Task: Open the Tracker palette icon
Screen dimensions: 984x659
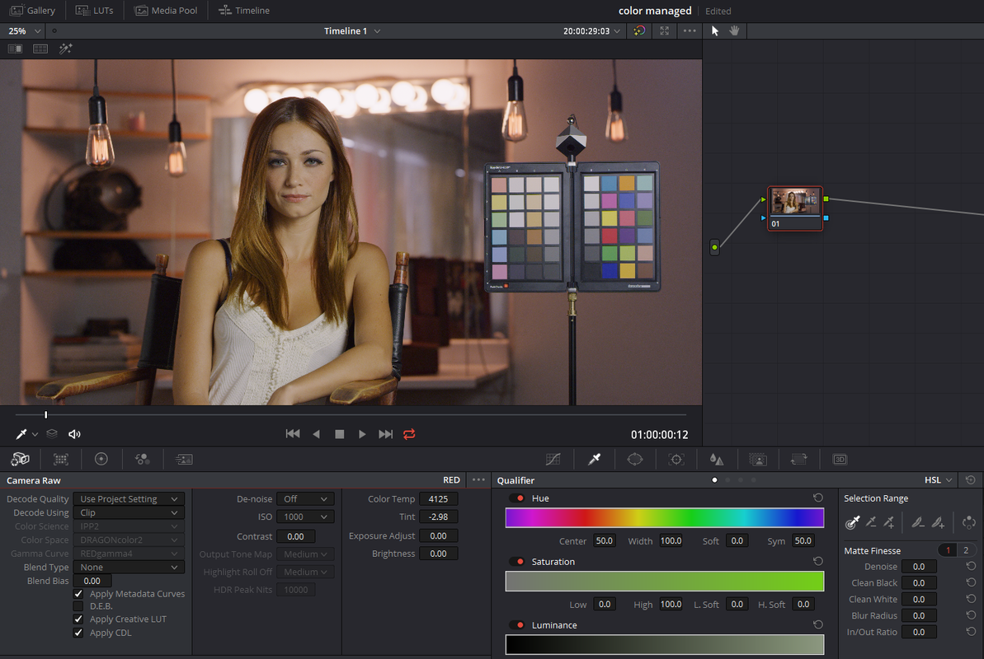Action: [676, 460]
